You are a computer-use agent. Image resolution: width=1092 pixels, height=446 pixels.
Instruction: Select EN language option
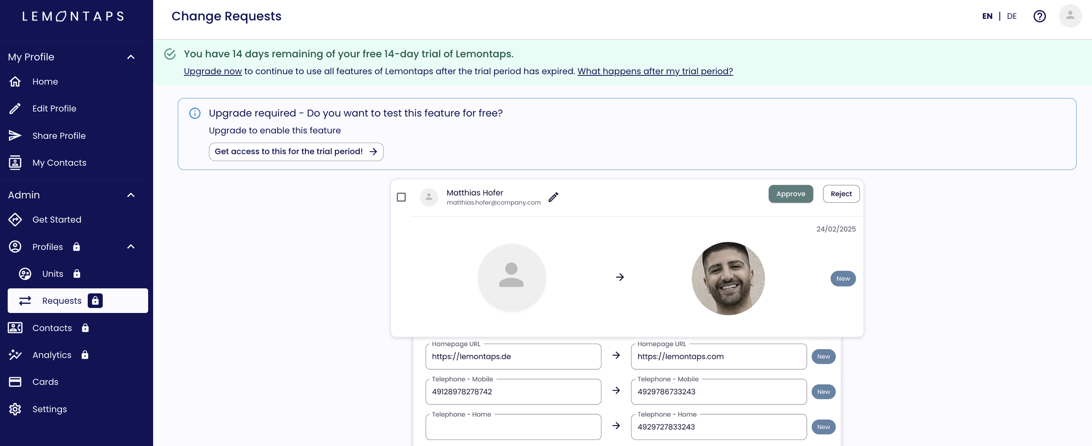coord(987,16)
